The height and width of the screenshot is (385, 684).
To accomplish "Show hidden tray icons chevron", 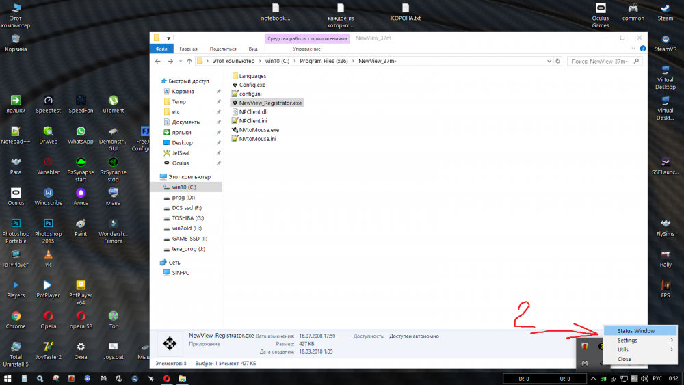I will 593,378.
